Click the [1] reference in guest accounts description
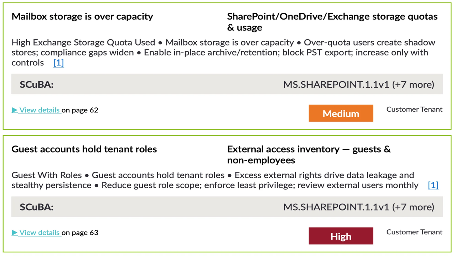Viewport: 456px width, 256px height. [433, 185]
